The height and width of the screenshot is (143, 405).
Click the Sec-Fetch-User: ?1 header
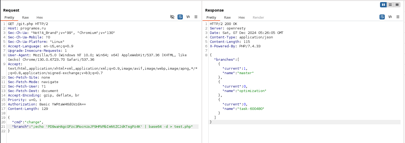click(27, 86)
